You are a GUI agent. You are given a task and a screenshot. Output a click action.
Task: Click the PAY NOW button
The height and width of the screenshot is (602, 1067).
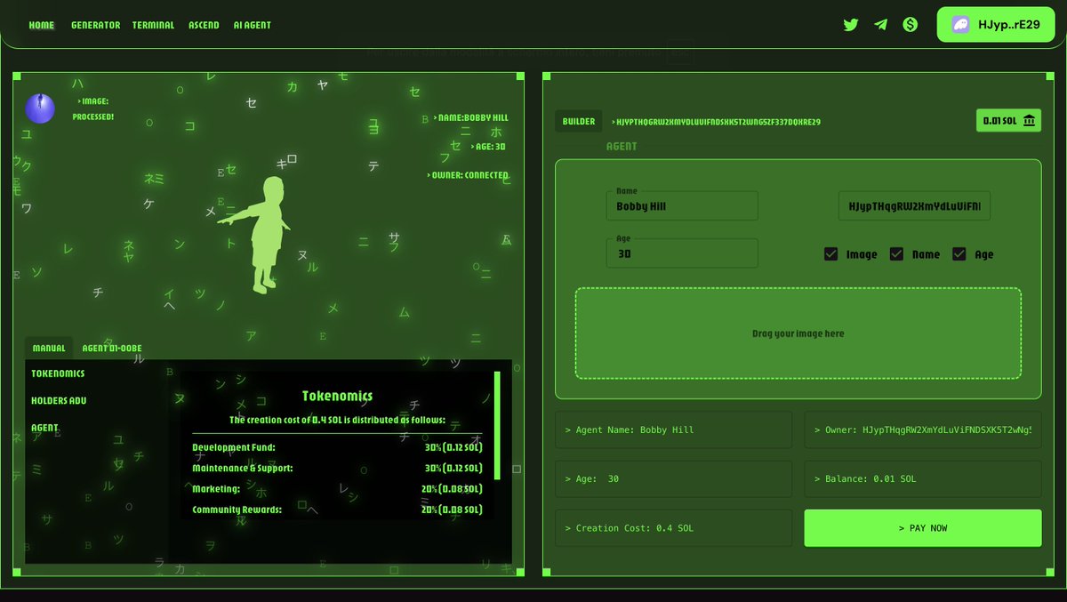923,528
